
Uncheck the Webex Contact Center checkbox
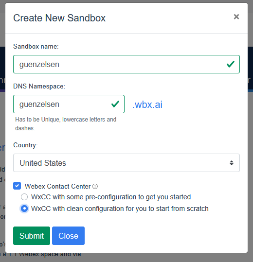pos(17,186)
